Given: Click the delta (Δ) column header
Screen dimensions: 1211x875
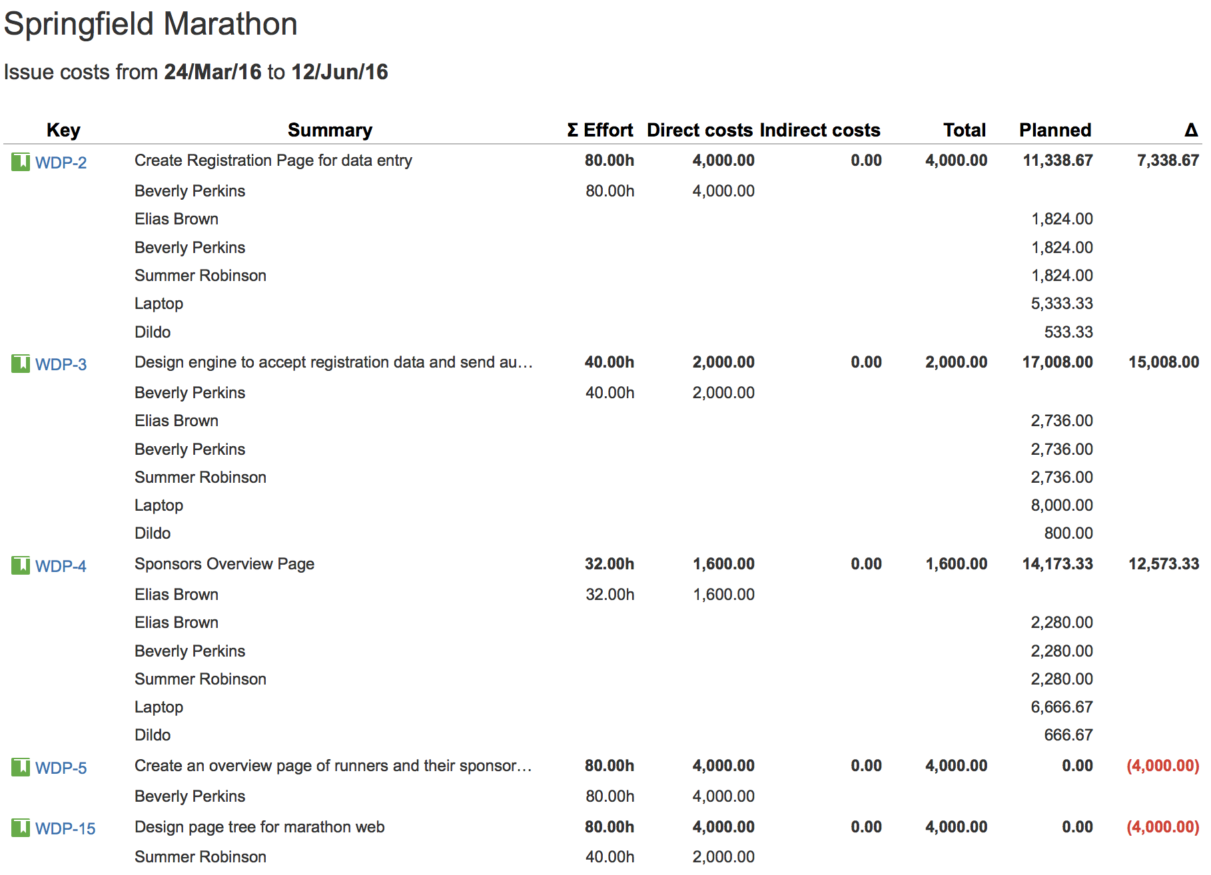Looking at the screenshot, I should coord(1191,130).
